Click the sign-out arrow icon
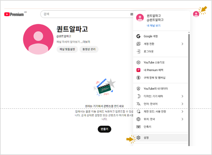This screenshot has height=155, width=212. [x=138, y=52]
